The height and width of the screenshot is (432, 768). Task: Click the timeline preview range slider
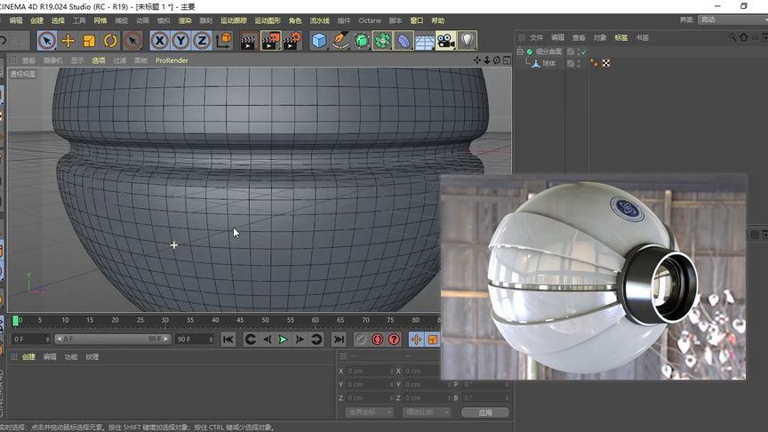pyautogui.click(x=112, y=339)
